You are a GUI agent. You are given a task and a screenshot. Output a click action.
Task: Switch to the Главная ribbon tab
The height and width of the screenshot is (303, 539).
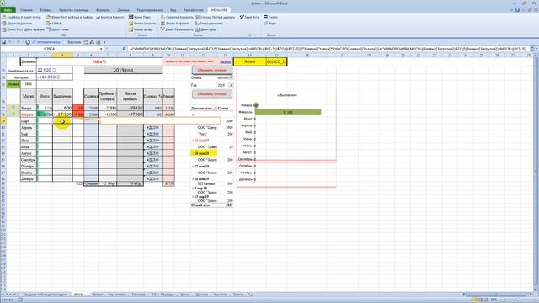(x=26, y=10)
